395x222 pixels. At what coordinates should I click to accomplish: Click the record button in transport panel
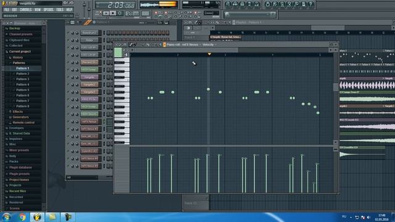pyautogui.click(x=120, y=14)
